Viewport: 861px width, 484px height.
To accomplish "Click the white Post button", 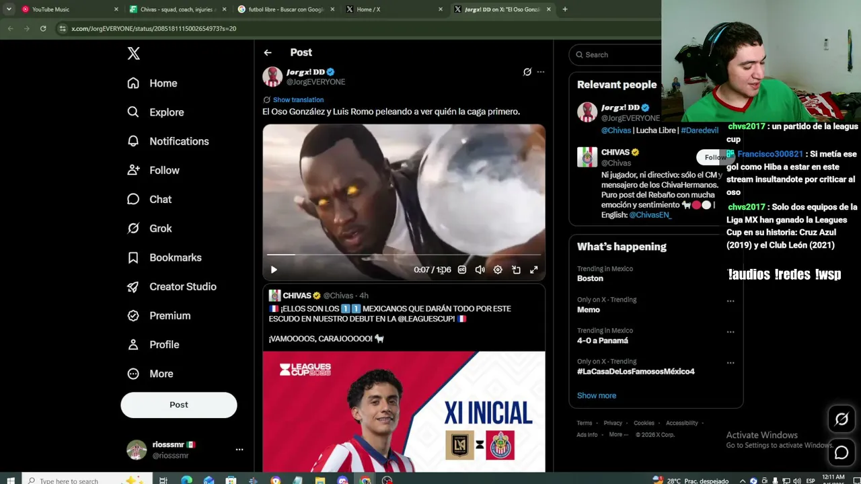I will pyautogui.click(x=179, y=405).
